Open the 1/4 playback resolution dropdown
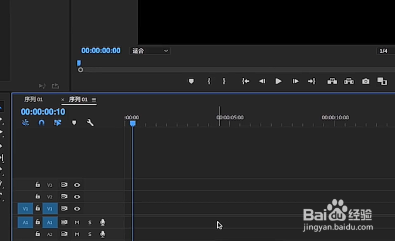The width and height of the screenshot is (395, 241). tap(386, 51)
